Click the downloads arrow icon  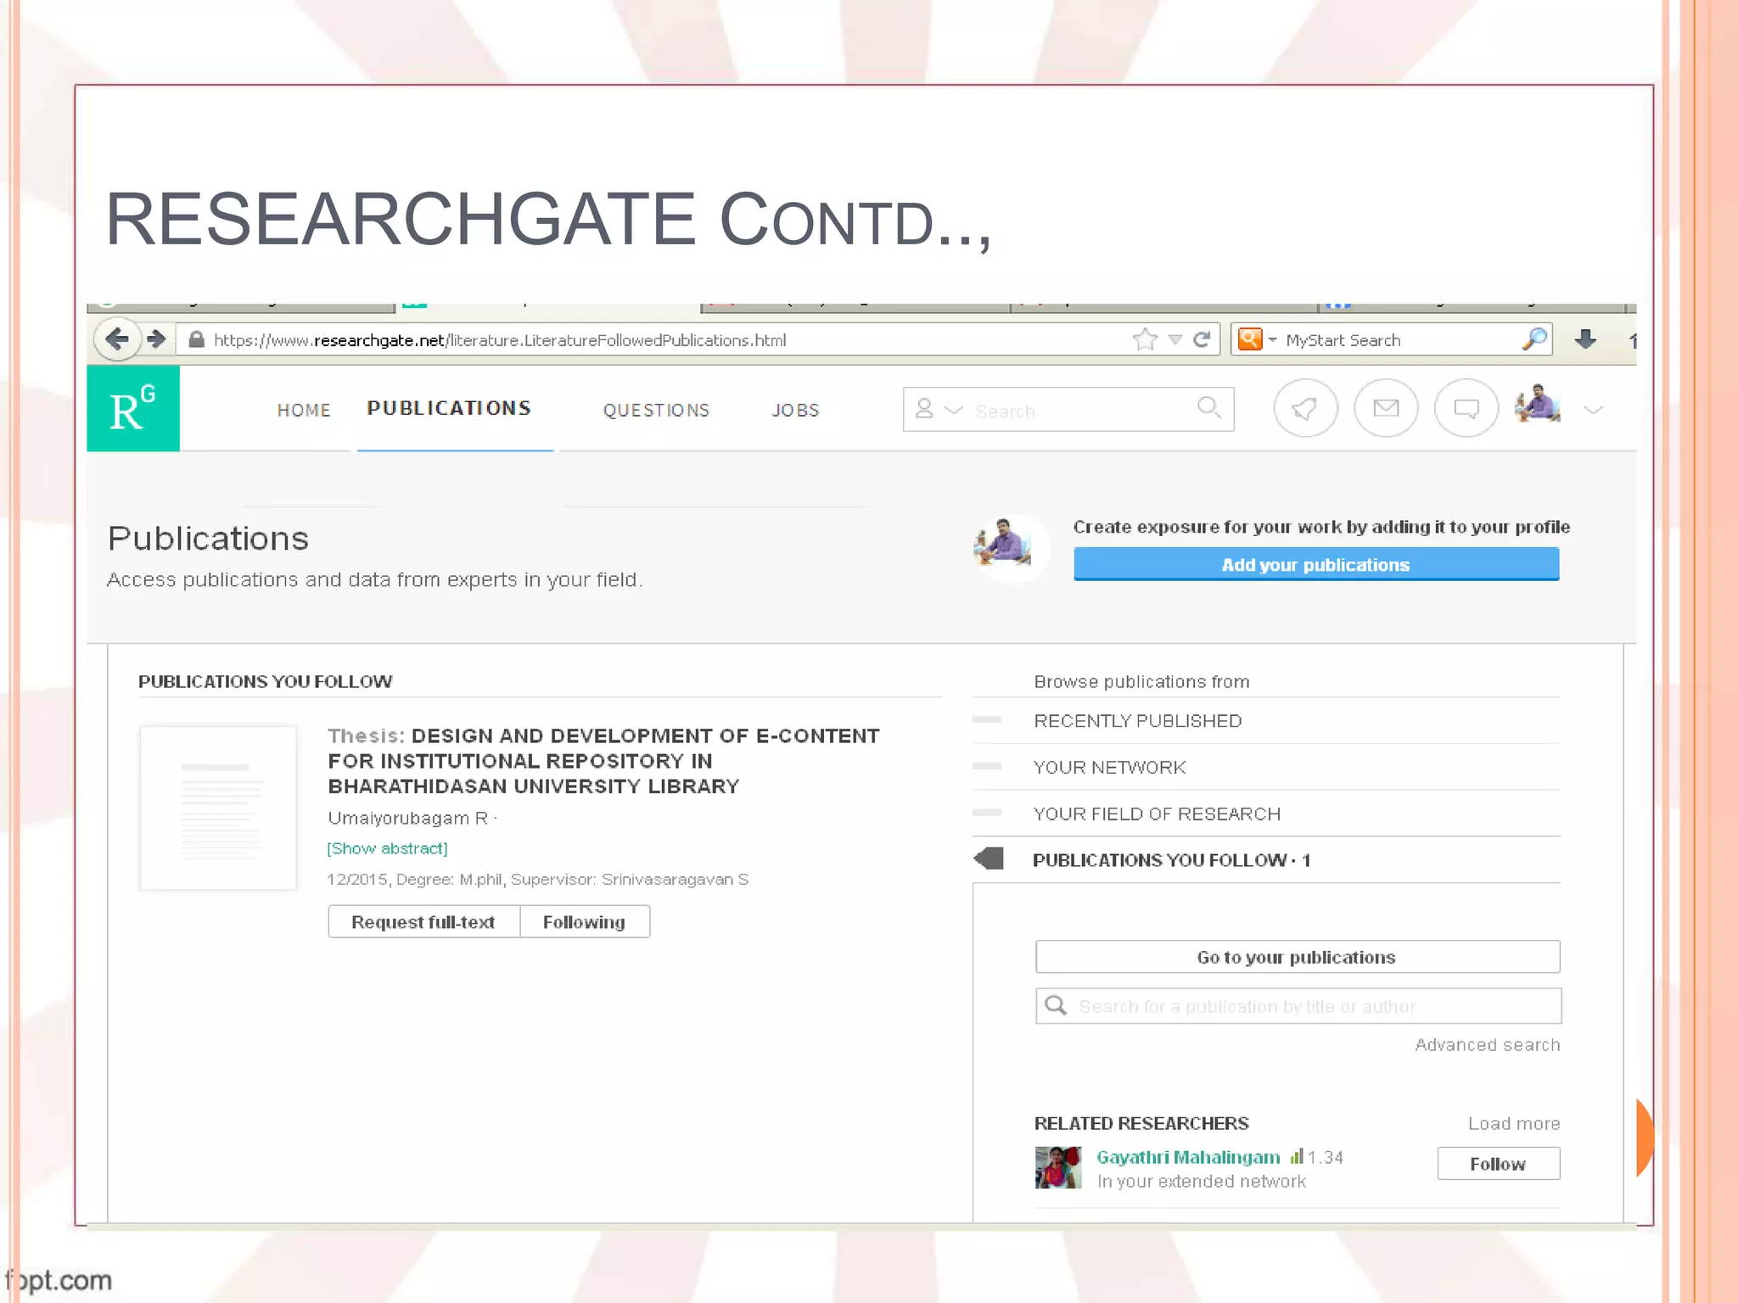click(x=1584, y=340)
